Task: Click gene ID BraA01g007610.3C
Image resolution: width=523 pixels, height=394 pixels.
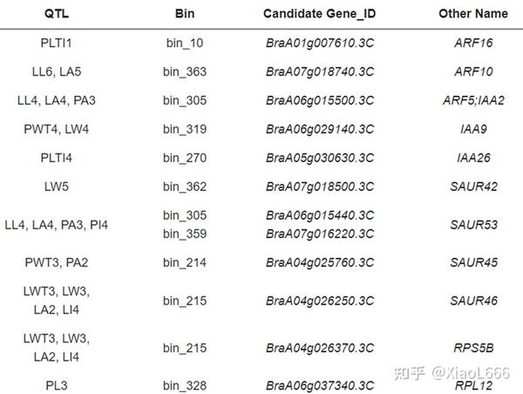Action: pos(319,42)
